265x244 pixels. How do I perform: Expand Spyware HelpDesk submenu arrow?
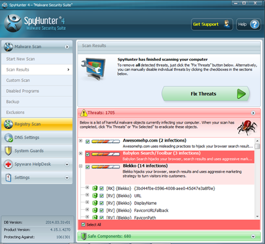(x=67, y=164)
